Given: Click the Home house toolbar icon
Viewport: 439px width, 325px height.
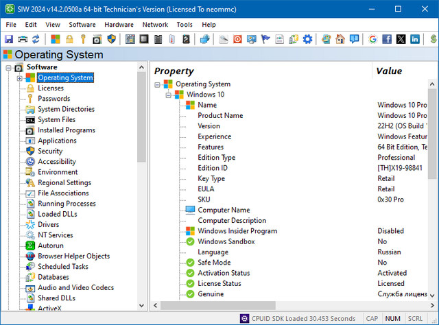Looking at the screenshot, I should 340,39.
